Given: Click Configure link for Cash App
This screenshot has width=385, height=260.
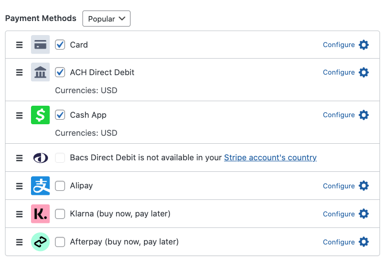Looking at the screenshot, I should click(x=338, y=115).
